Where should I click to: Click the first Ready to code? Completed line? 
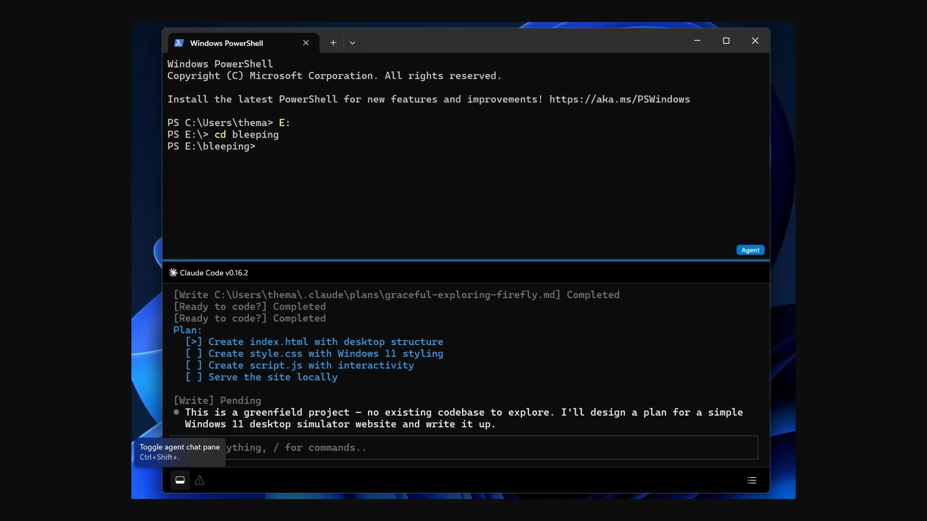(249, 306)
